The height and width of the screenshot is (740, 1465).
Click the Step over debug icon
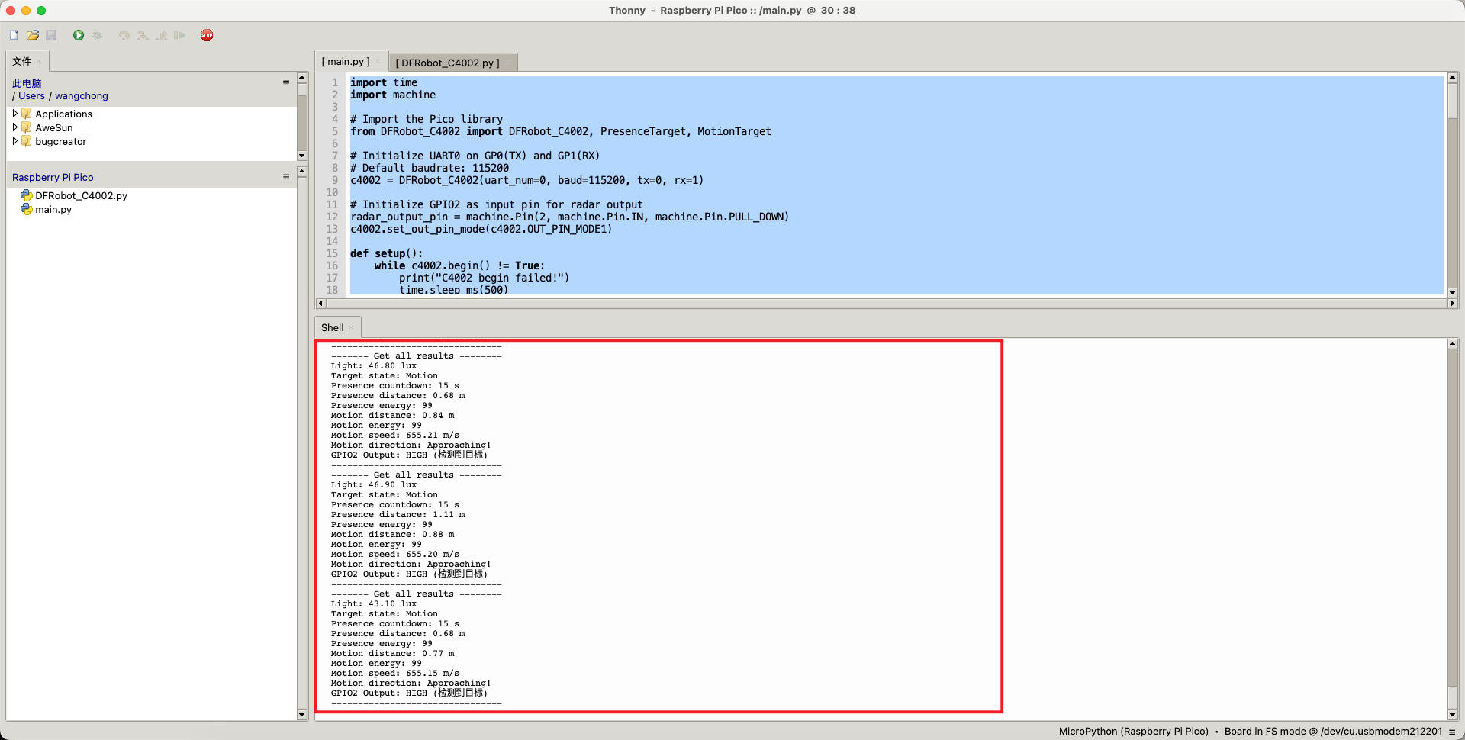point(124,35)
